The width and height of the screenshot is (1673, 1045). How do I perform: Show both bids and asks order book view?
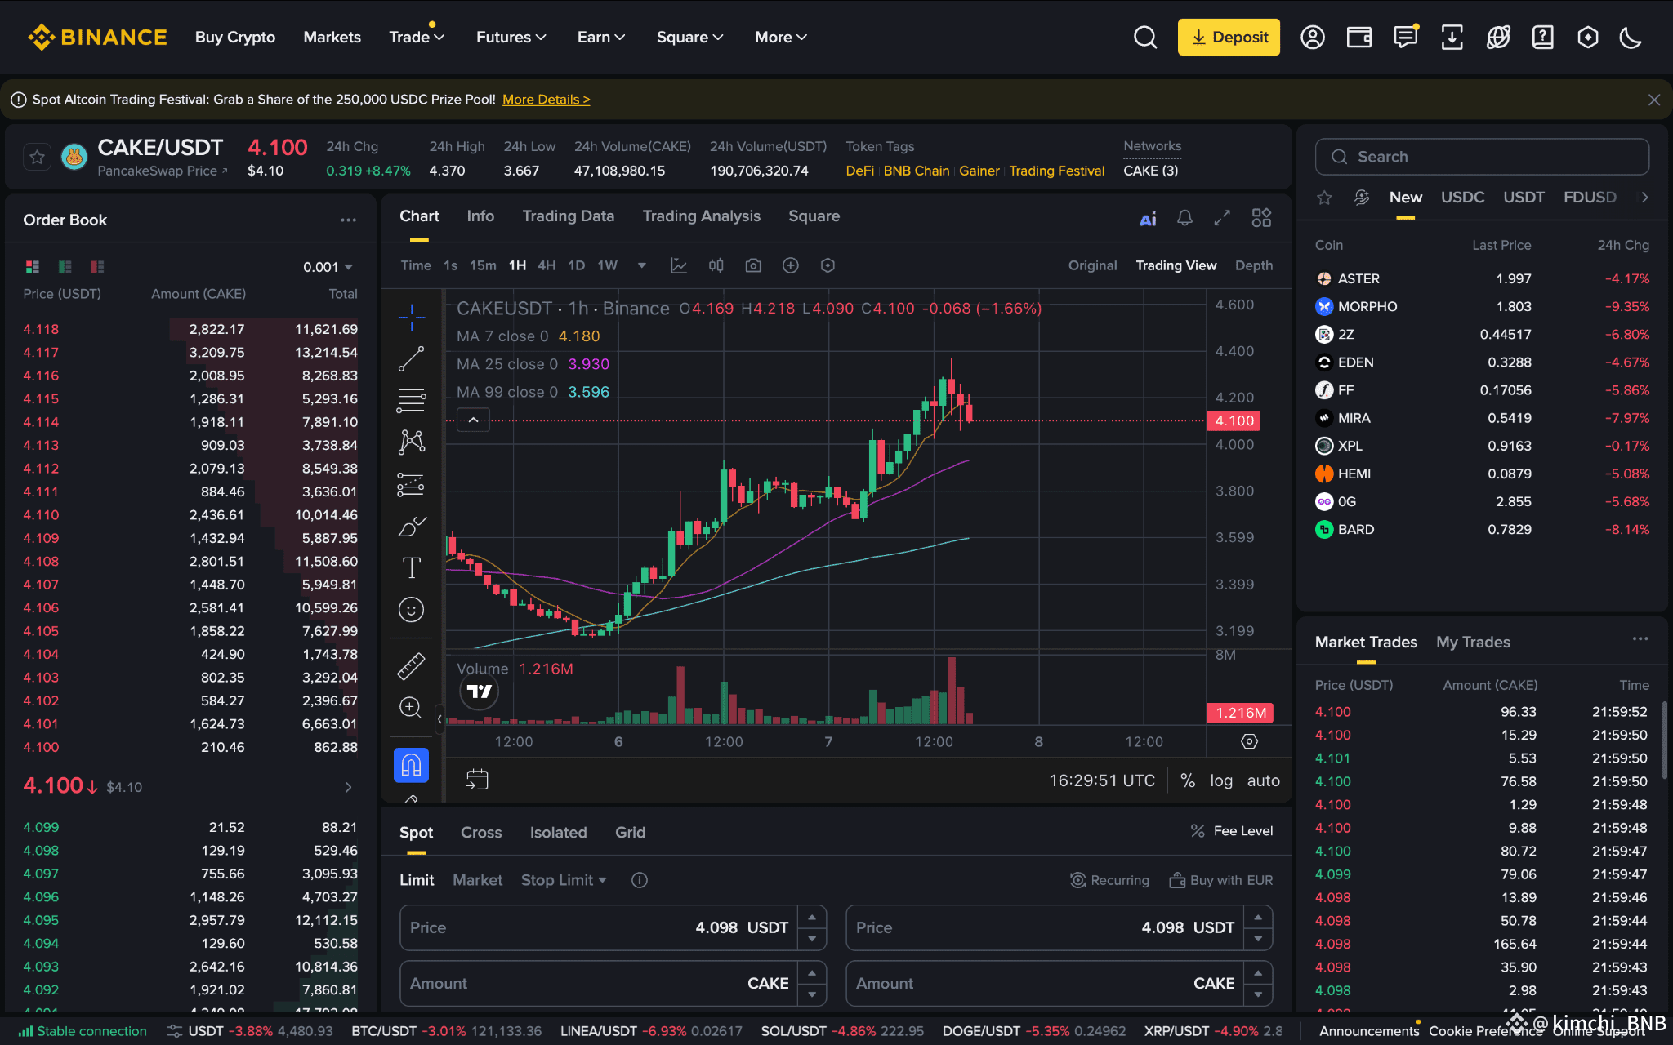click(x=33, y=267)
